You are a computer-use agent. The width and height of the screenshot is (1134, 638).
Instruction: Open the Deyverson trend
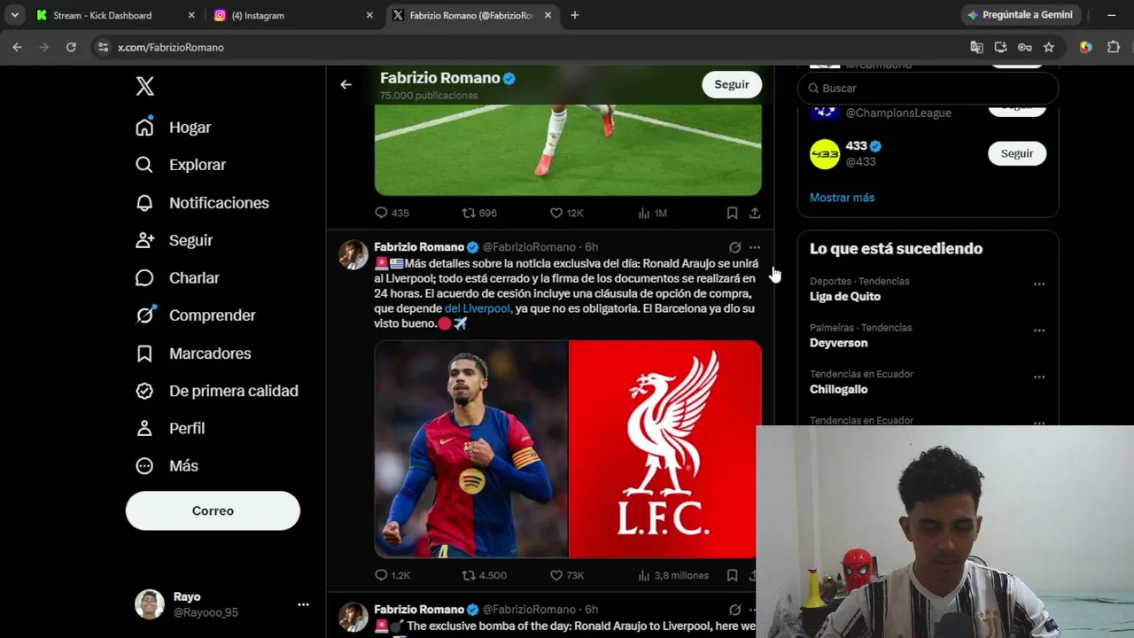point(839,343)
